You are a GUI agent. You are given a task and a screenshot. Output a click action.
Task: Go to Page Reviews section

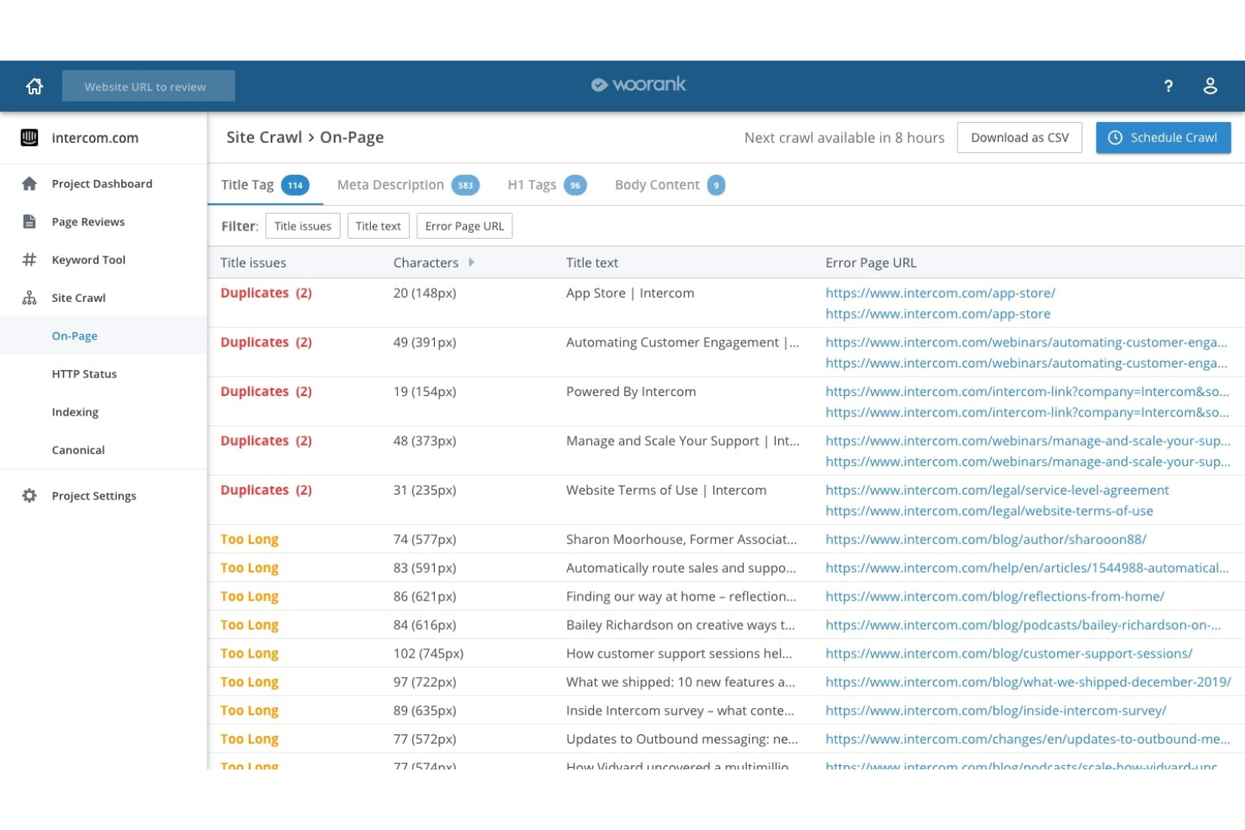tap(88, 222)
